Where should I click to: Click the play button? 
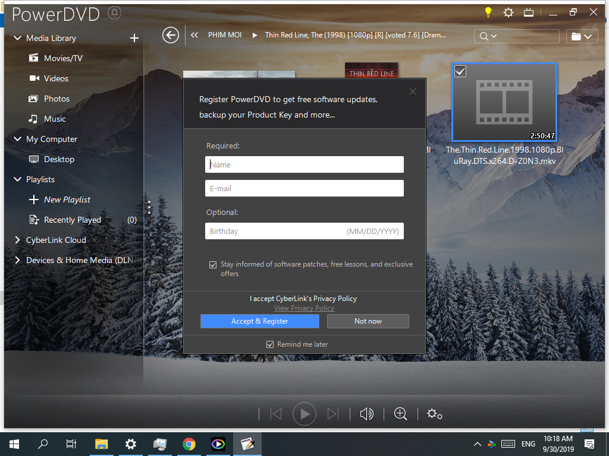click(x=304, y=414)
